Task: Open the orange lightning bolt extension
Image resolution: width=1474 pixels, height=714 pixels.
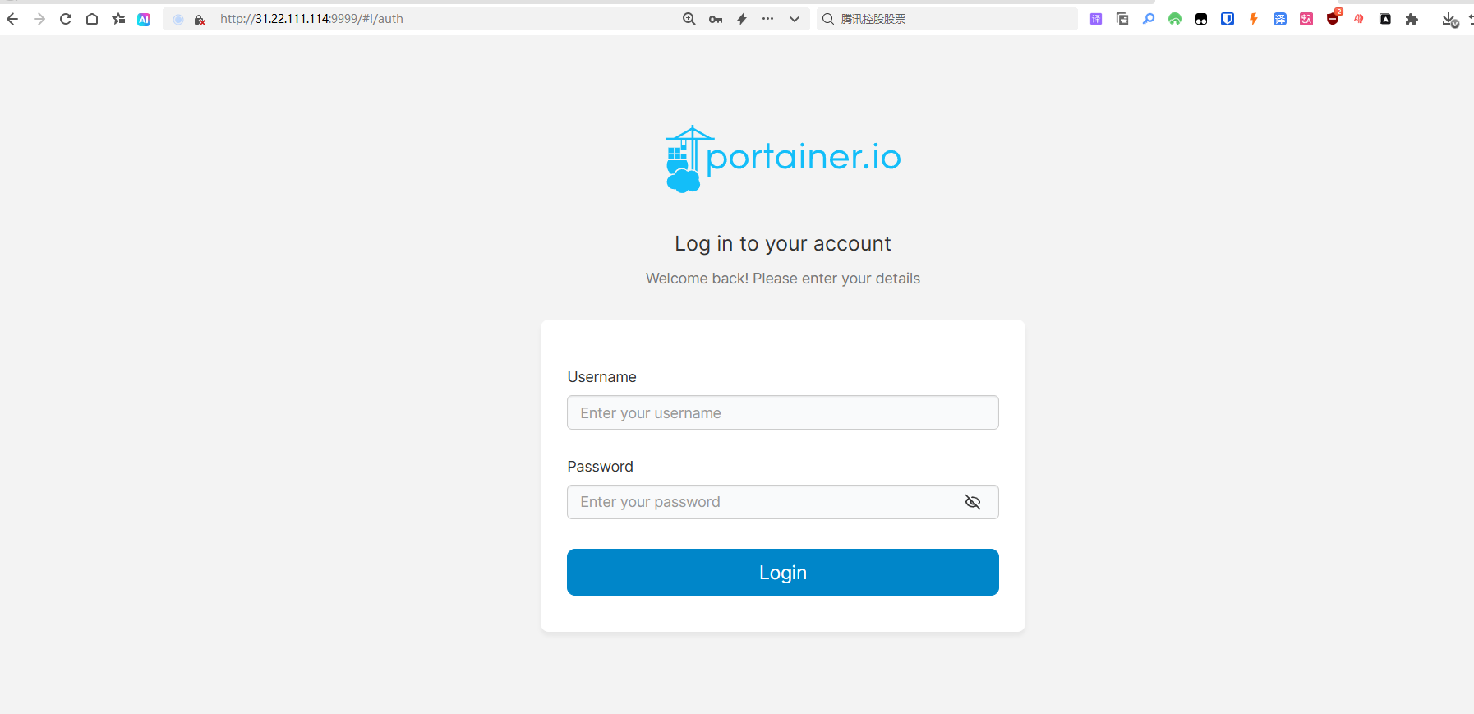Action: (x=1254, y=19)
